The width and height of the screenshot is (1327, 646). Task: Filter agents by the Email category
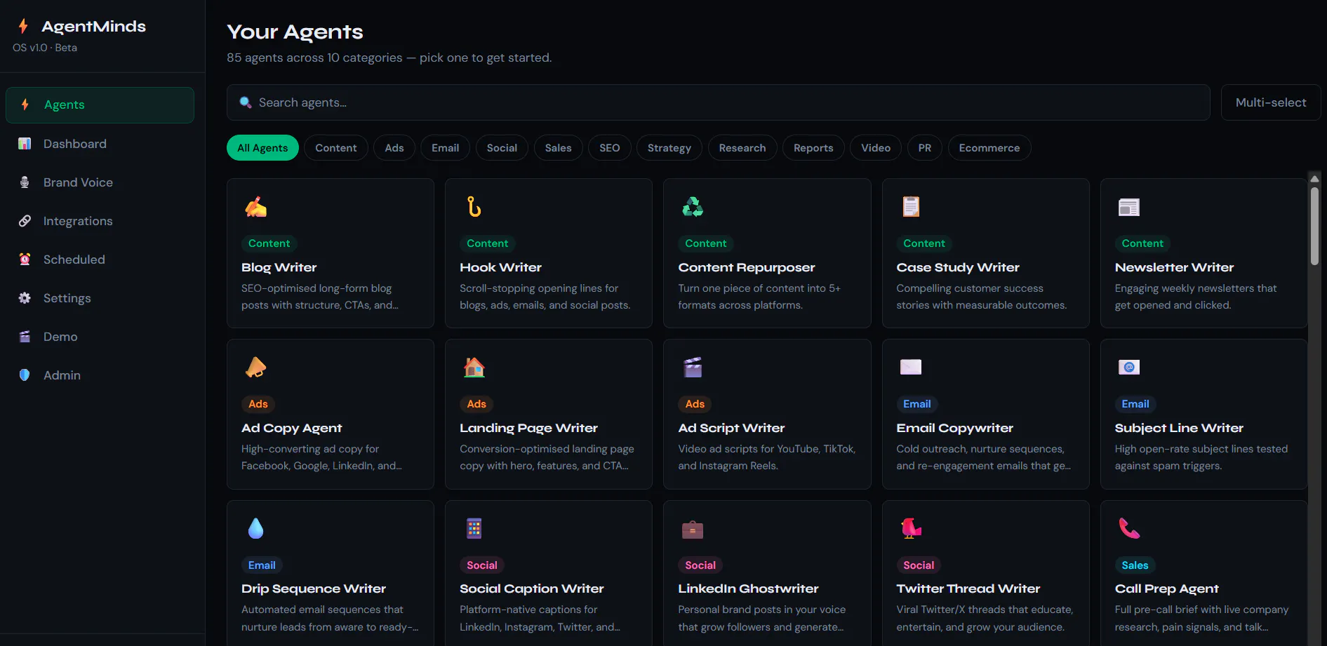(445, 148)
